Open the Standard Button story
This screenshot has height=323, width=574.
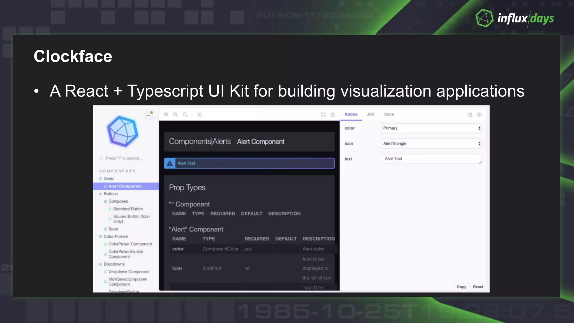point(128,209)
